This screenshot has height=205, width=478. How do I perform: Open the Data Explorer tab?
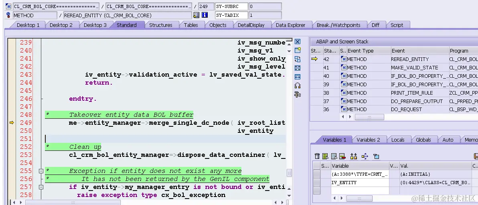click(290, 25)
